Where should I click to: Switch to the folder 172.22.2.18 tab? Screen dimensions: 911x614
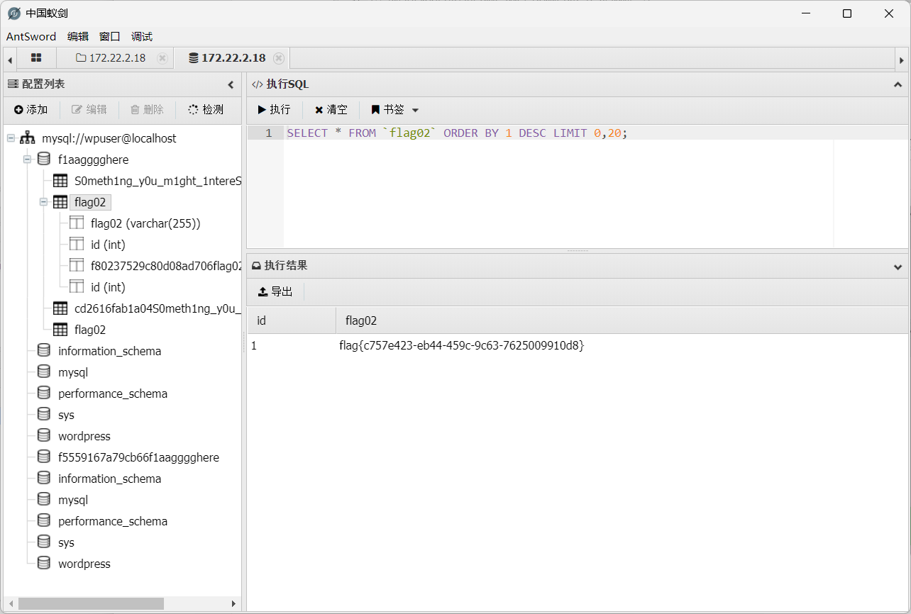pyautogui.click(x=111, y=58)
